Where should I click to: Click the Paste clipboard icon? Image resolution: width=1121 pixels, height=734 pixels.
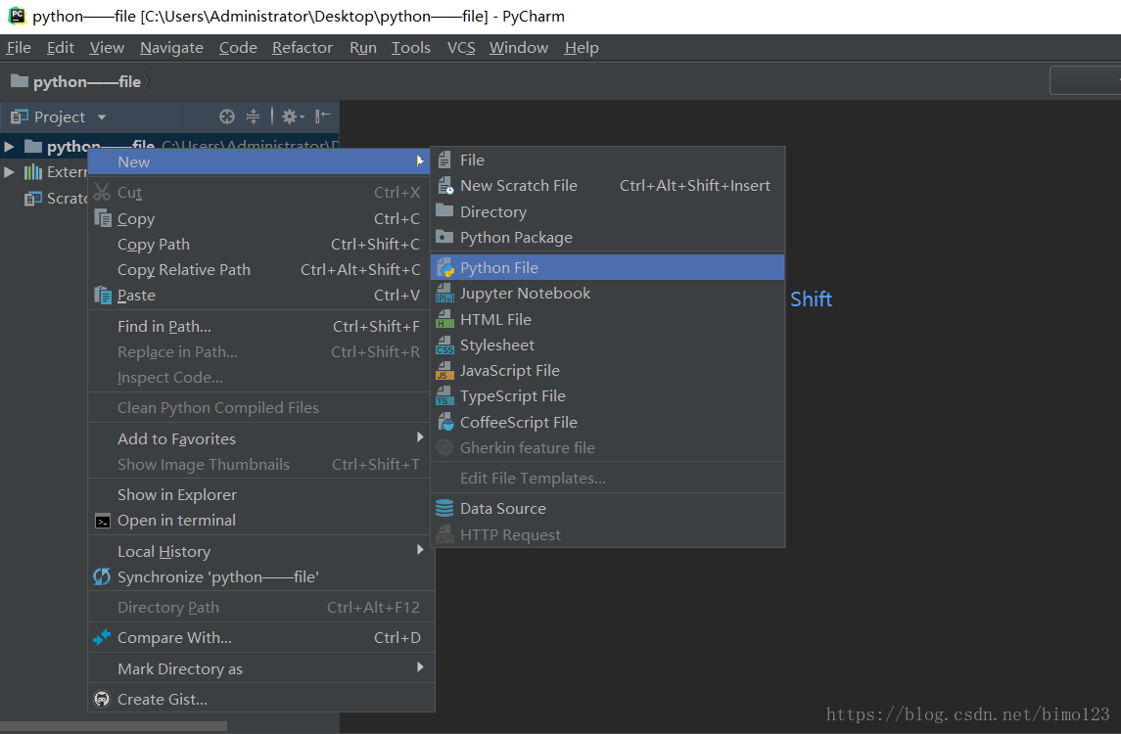[103, 295]
